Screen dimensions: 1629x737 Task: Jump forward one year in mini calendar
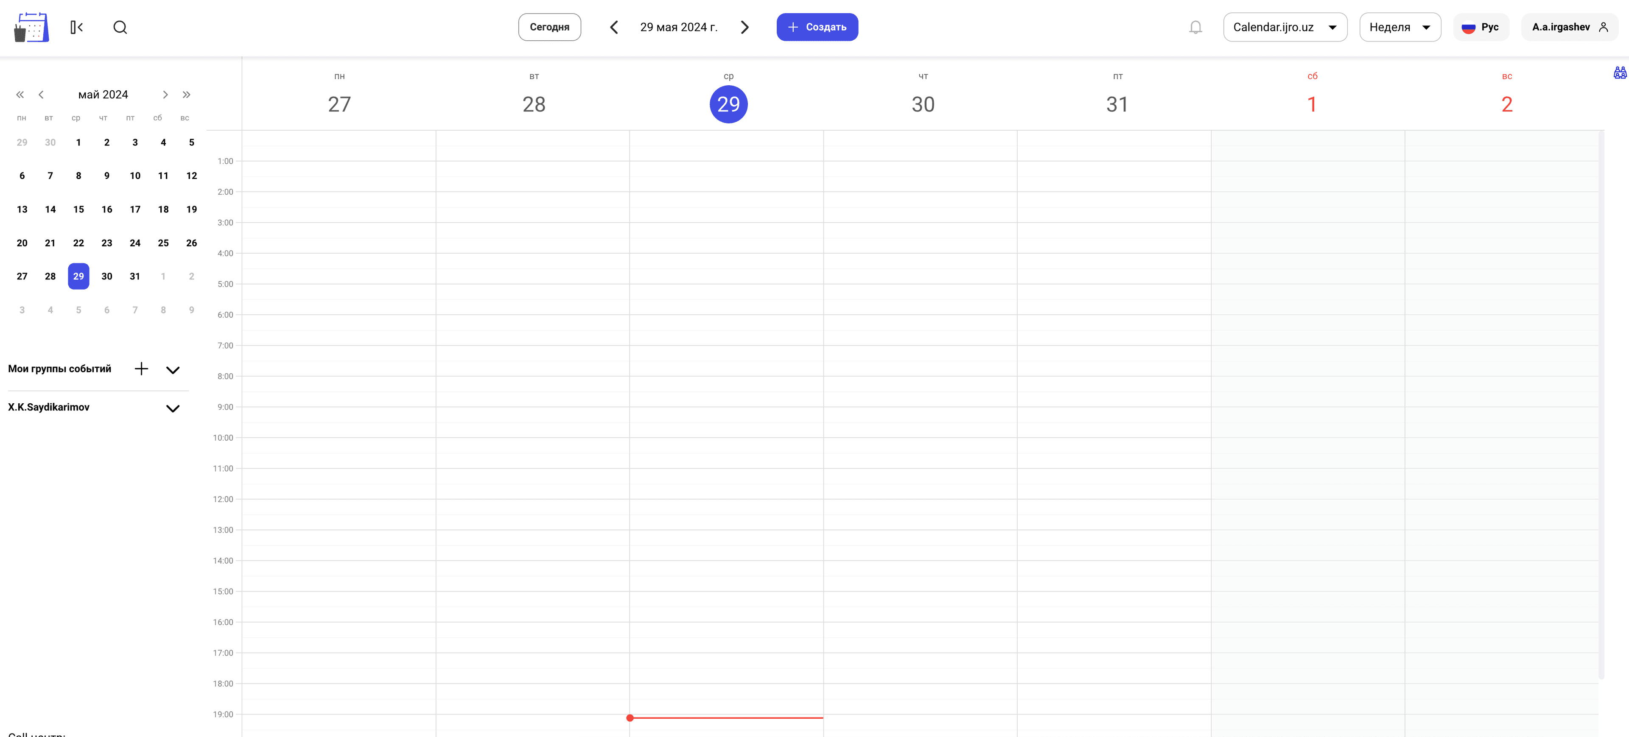point(187,95)
